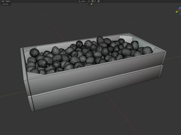
Task: Click the blue Z axis gizmo ball
Action: click(x=180, y=8)
